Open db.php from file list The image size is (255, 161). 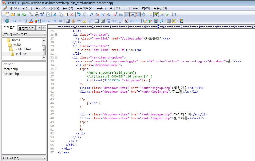pos(8,64)
